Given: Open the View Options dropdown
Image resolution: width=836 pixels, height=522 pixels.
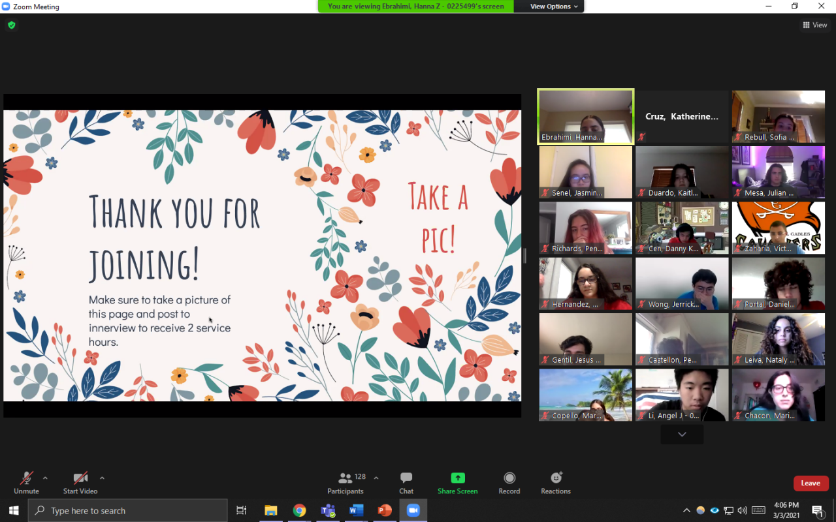Looking at the screenshot, I should pyautogui.click(x=554, y=7).
